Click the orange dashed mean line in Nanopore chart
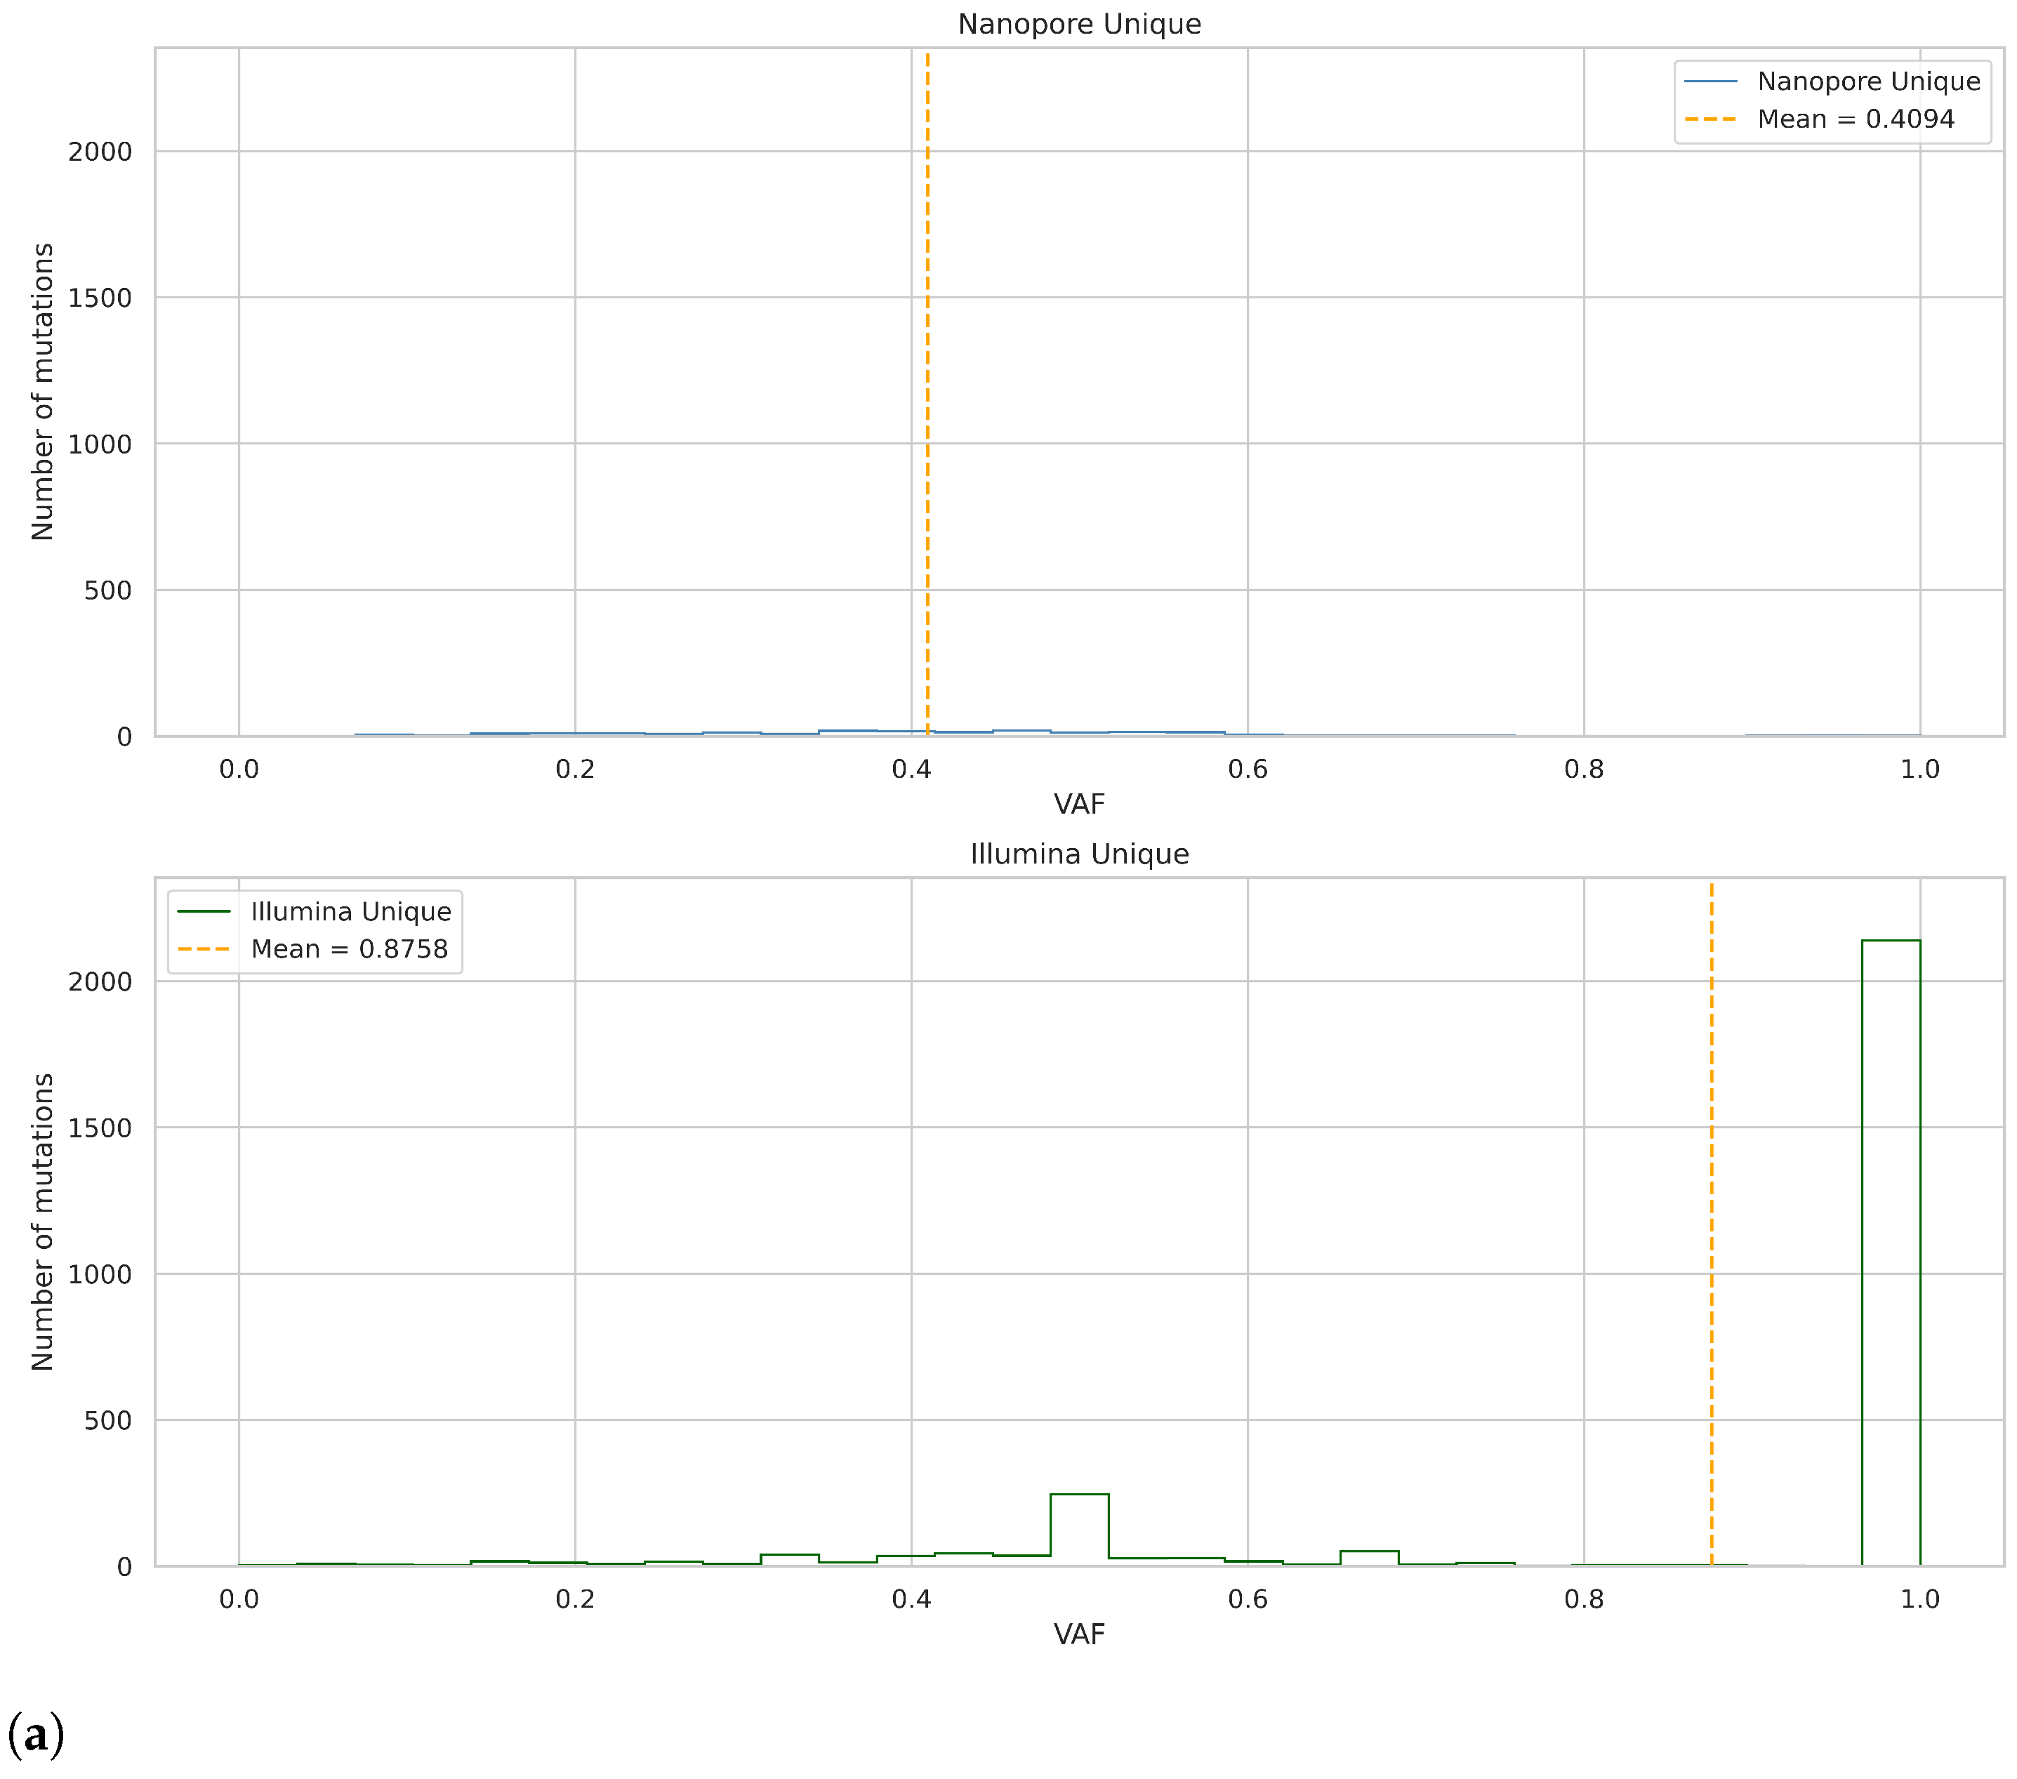This screenshot has height=1779, width=2017. pyautogui.click(x=927, y=395)
